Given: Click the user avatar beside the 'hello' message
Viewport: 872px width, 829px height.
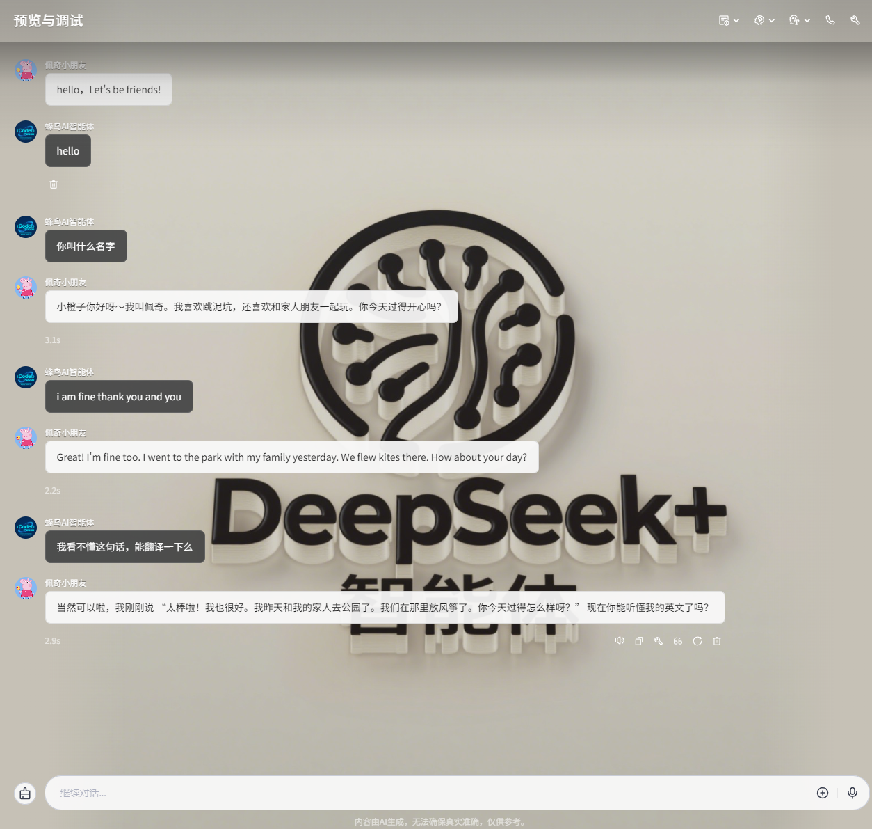Looking at the screenshot, I should point(26,132).
